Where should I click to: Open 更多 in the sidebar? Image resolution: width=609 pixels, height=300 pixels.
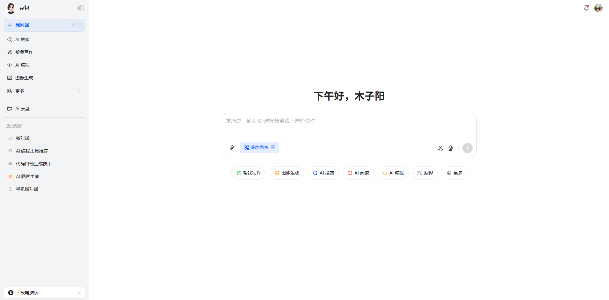[x=44, y=91]
